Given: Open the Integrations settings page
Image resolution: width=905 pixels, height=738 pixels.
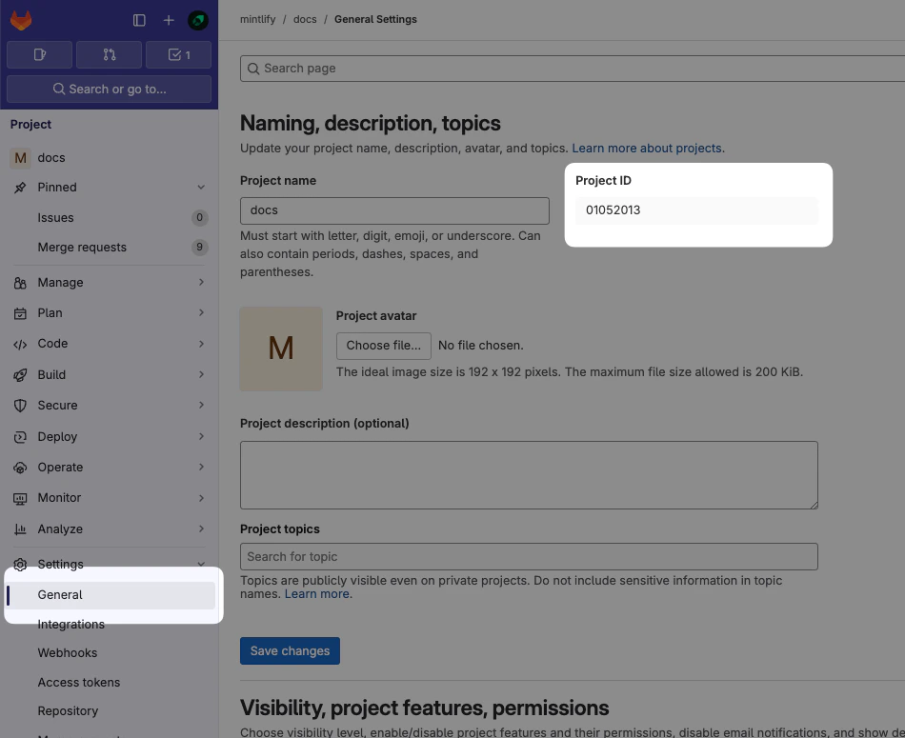Looking at the screenshot, I should click(x=70, y=624).
